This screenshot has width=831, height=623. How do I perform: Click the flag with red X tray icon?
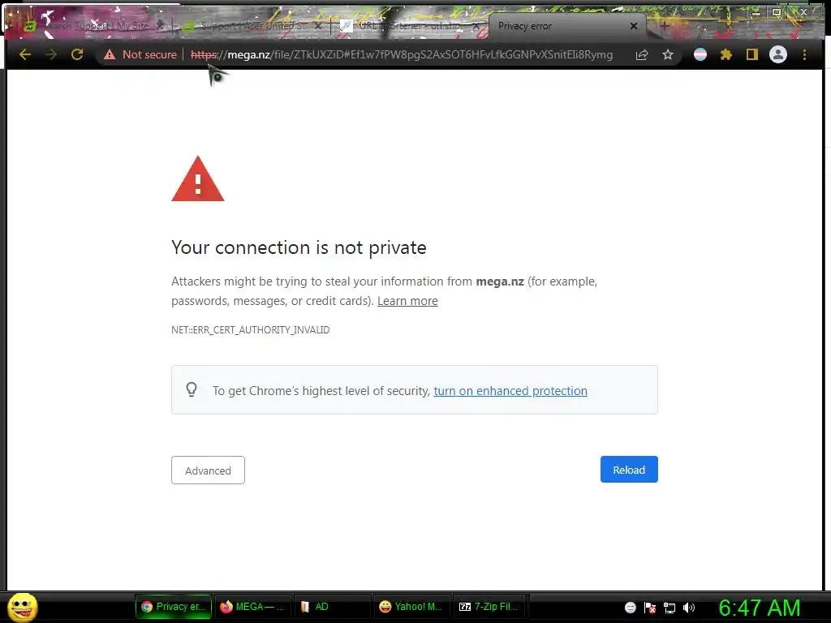[650, 608]
